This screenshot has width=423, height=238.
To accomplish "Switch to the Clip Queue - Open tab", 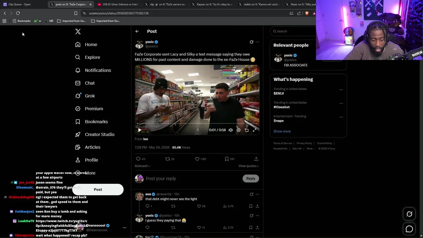I will click(23, 4).
